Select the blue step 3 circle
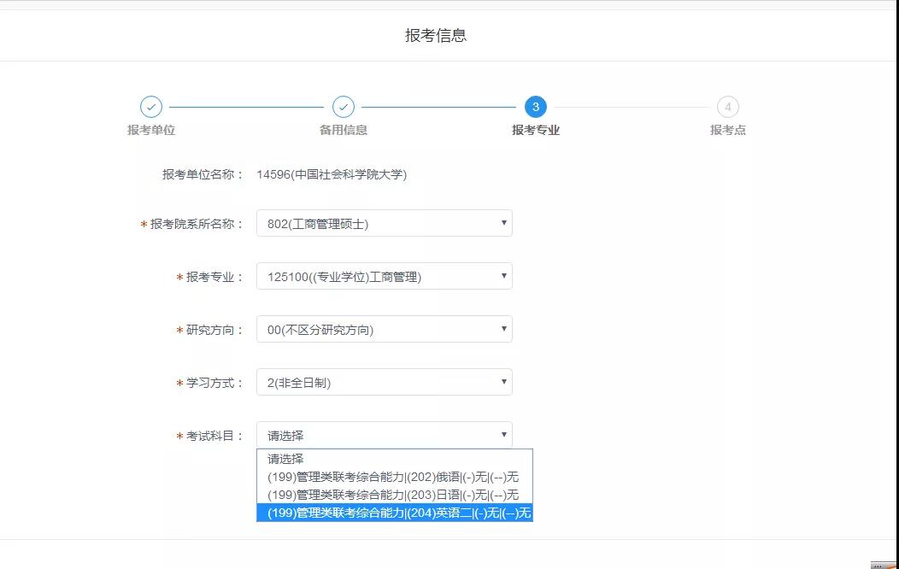Screen dimensions: 899x569 pos(536,107)
